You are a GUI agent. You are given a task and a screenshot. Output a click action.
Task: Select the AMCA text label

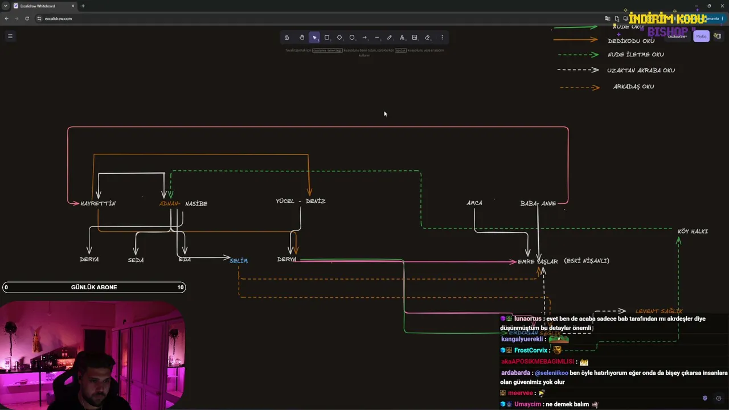[x=474, y=203]
